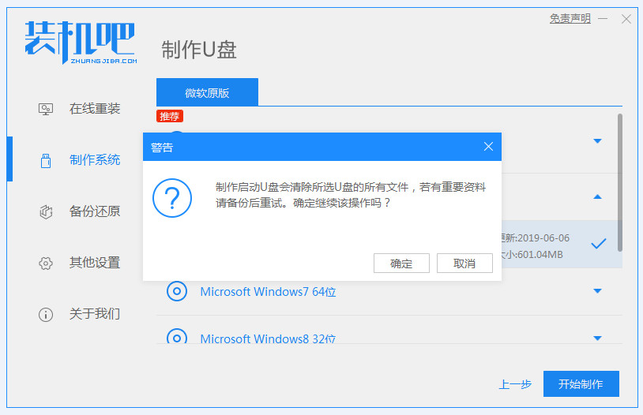Open the 备份还原 menu item

click(95, 211)
